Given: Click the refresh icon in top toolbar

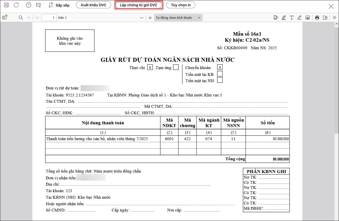Looking at the screenshot, I should [16, 5].
